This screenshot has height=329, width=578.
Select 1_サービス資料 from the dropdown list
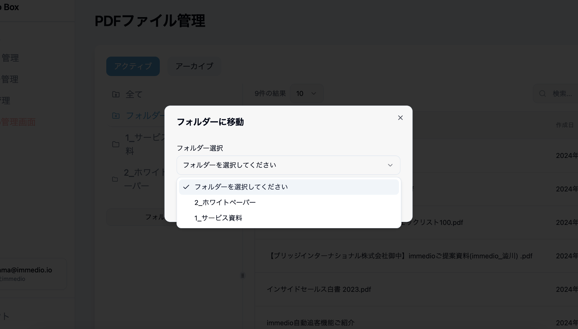(218, 218)
